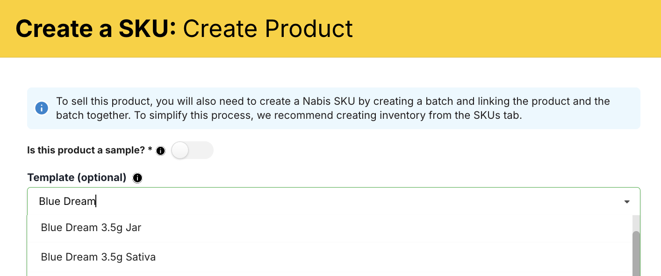Click the dropdown list scrollbar thumb
Screen dimensions: 661x276
coord(636,253)
